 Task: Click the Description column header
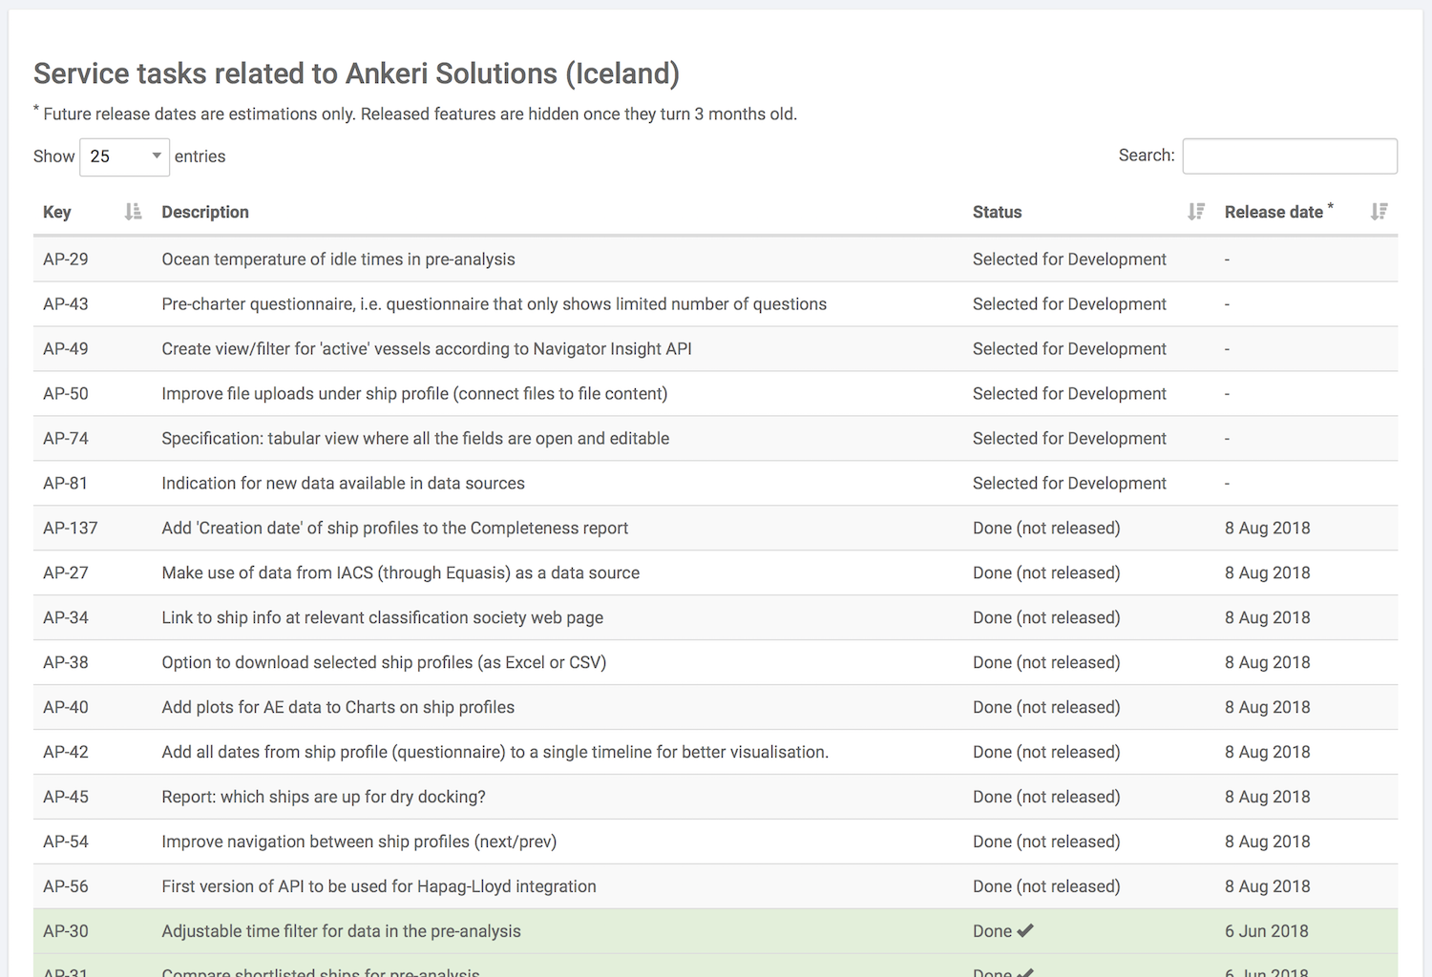coord(205,212)
